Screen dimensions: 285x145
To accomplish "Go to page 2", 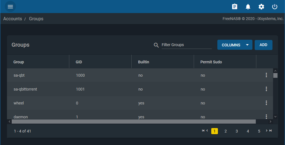I will coord(225,131).
